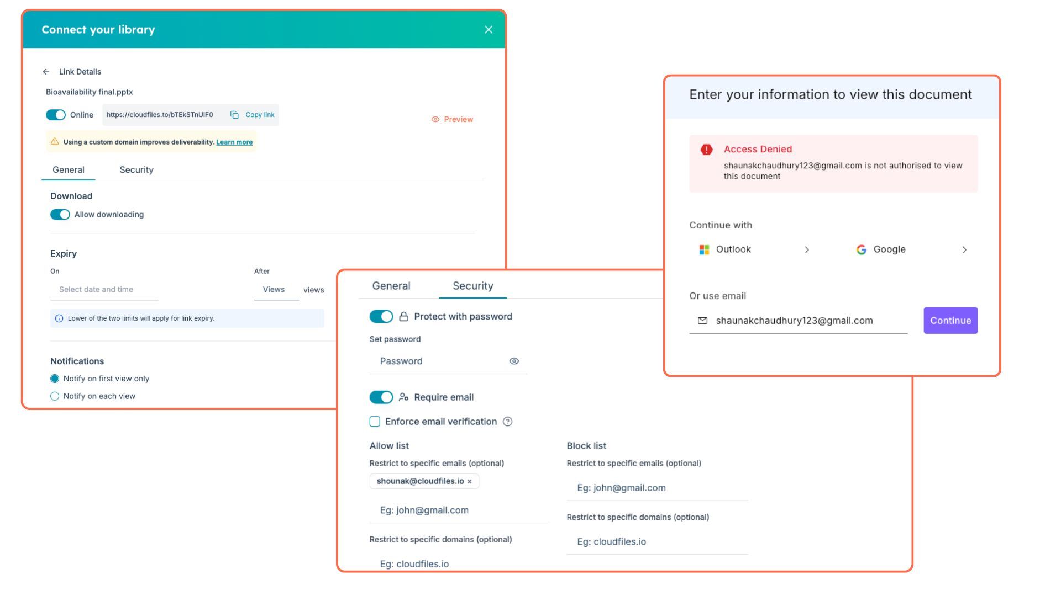Click the Allow list heading
The width and height of the screenshot is (1061, 596).
point(390,446)
